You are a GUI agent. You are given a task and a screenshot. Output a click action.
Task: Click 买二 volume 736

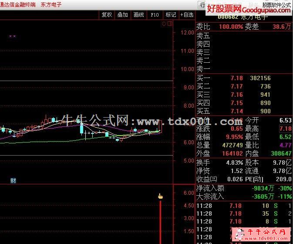[265, 86]
